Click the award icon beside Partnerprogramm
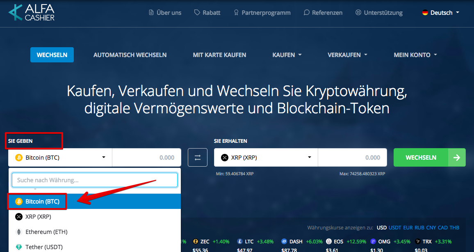Image resolution: width=474 pixels, height=252 pixels. click(x=236, y=12)
